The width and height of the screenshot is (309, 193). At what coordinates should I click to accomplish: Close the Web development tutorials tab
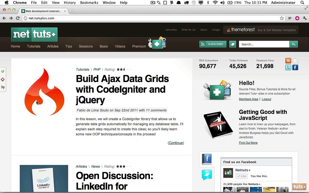(x=65, y=11)
